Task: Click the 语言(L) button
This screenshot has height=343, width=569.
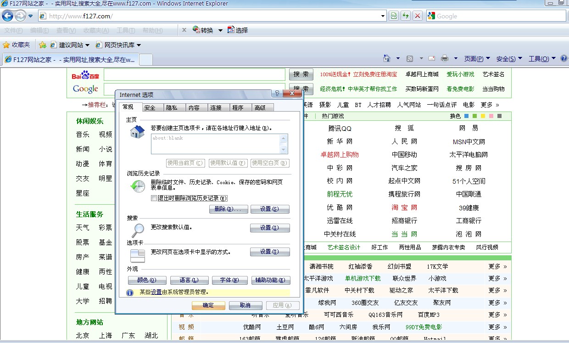Action: pos(189,280)
